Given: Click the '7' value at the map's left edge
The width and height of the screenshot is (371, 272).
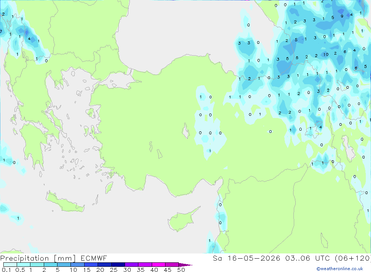Looking at the screenshot, I should click(x=1, y=32).
